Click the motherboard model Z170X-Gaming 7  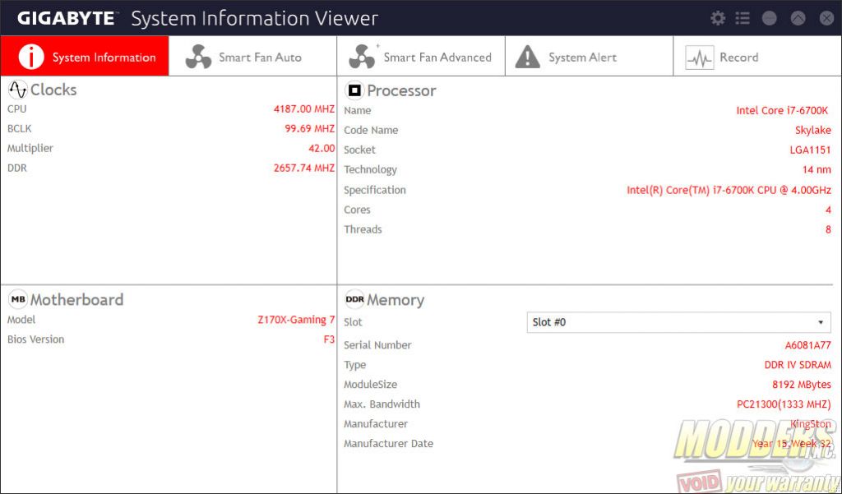pyautogui.click(x=296, y=320)
